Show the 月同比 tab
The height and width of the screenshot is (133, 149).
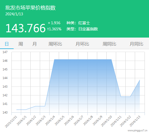[x=136, y=44]
